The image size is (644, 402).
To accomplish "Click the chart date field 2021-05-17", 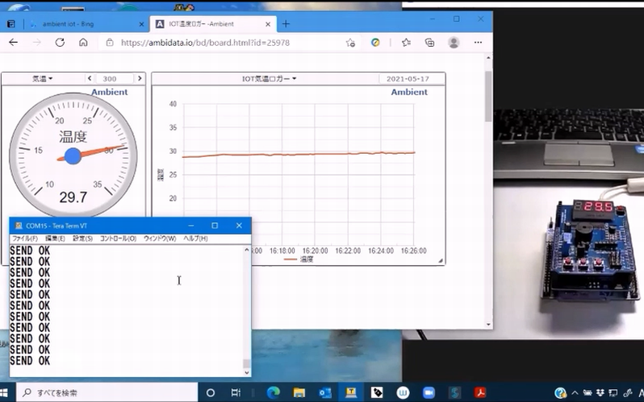I will [x=408, y=79].
